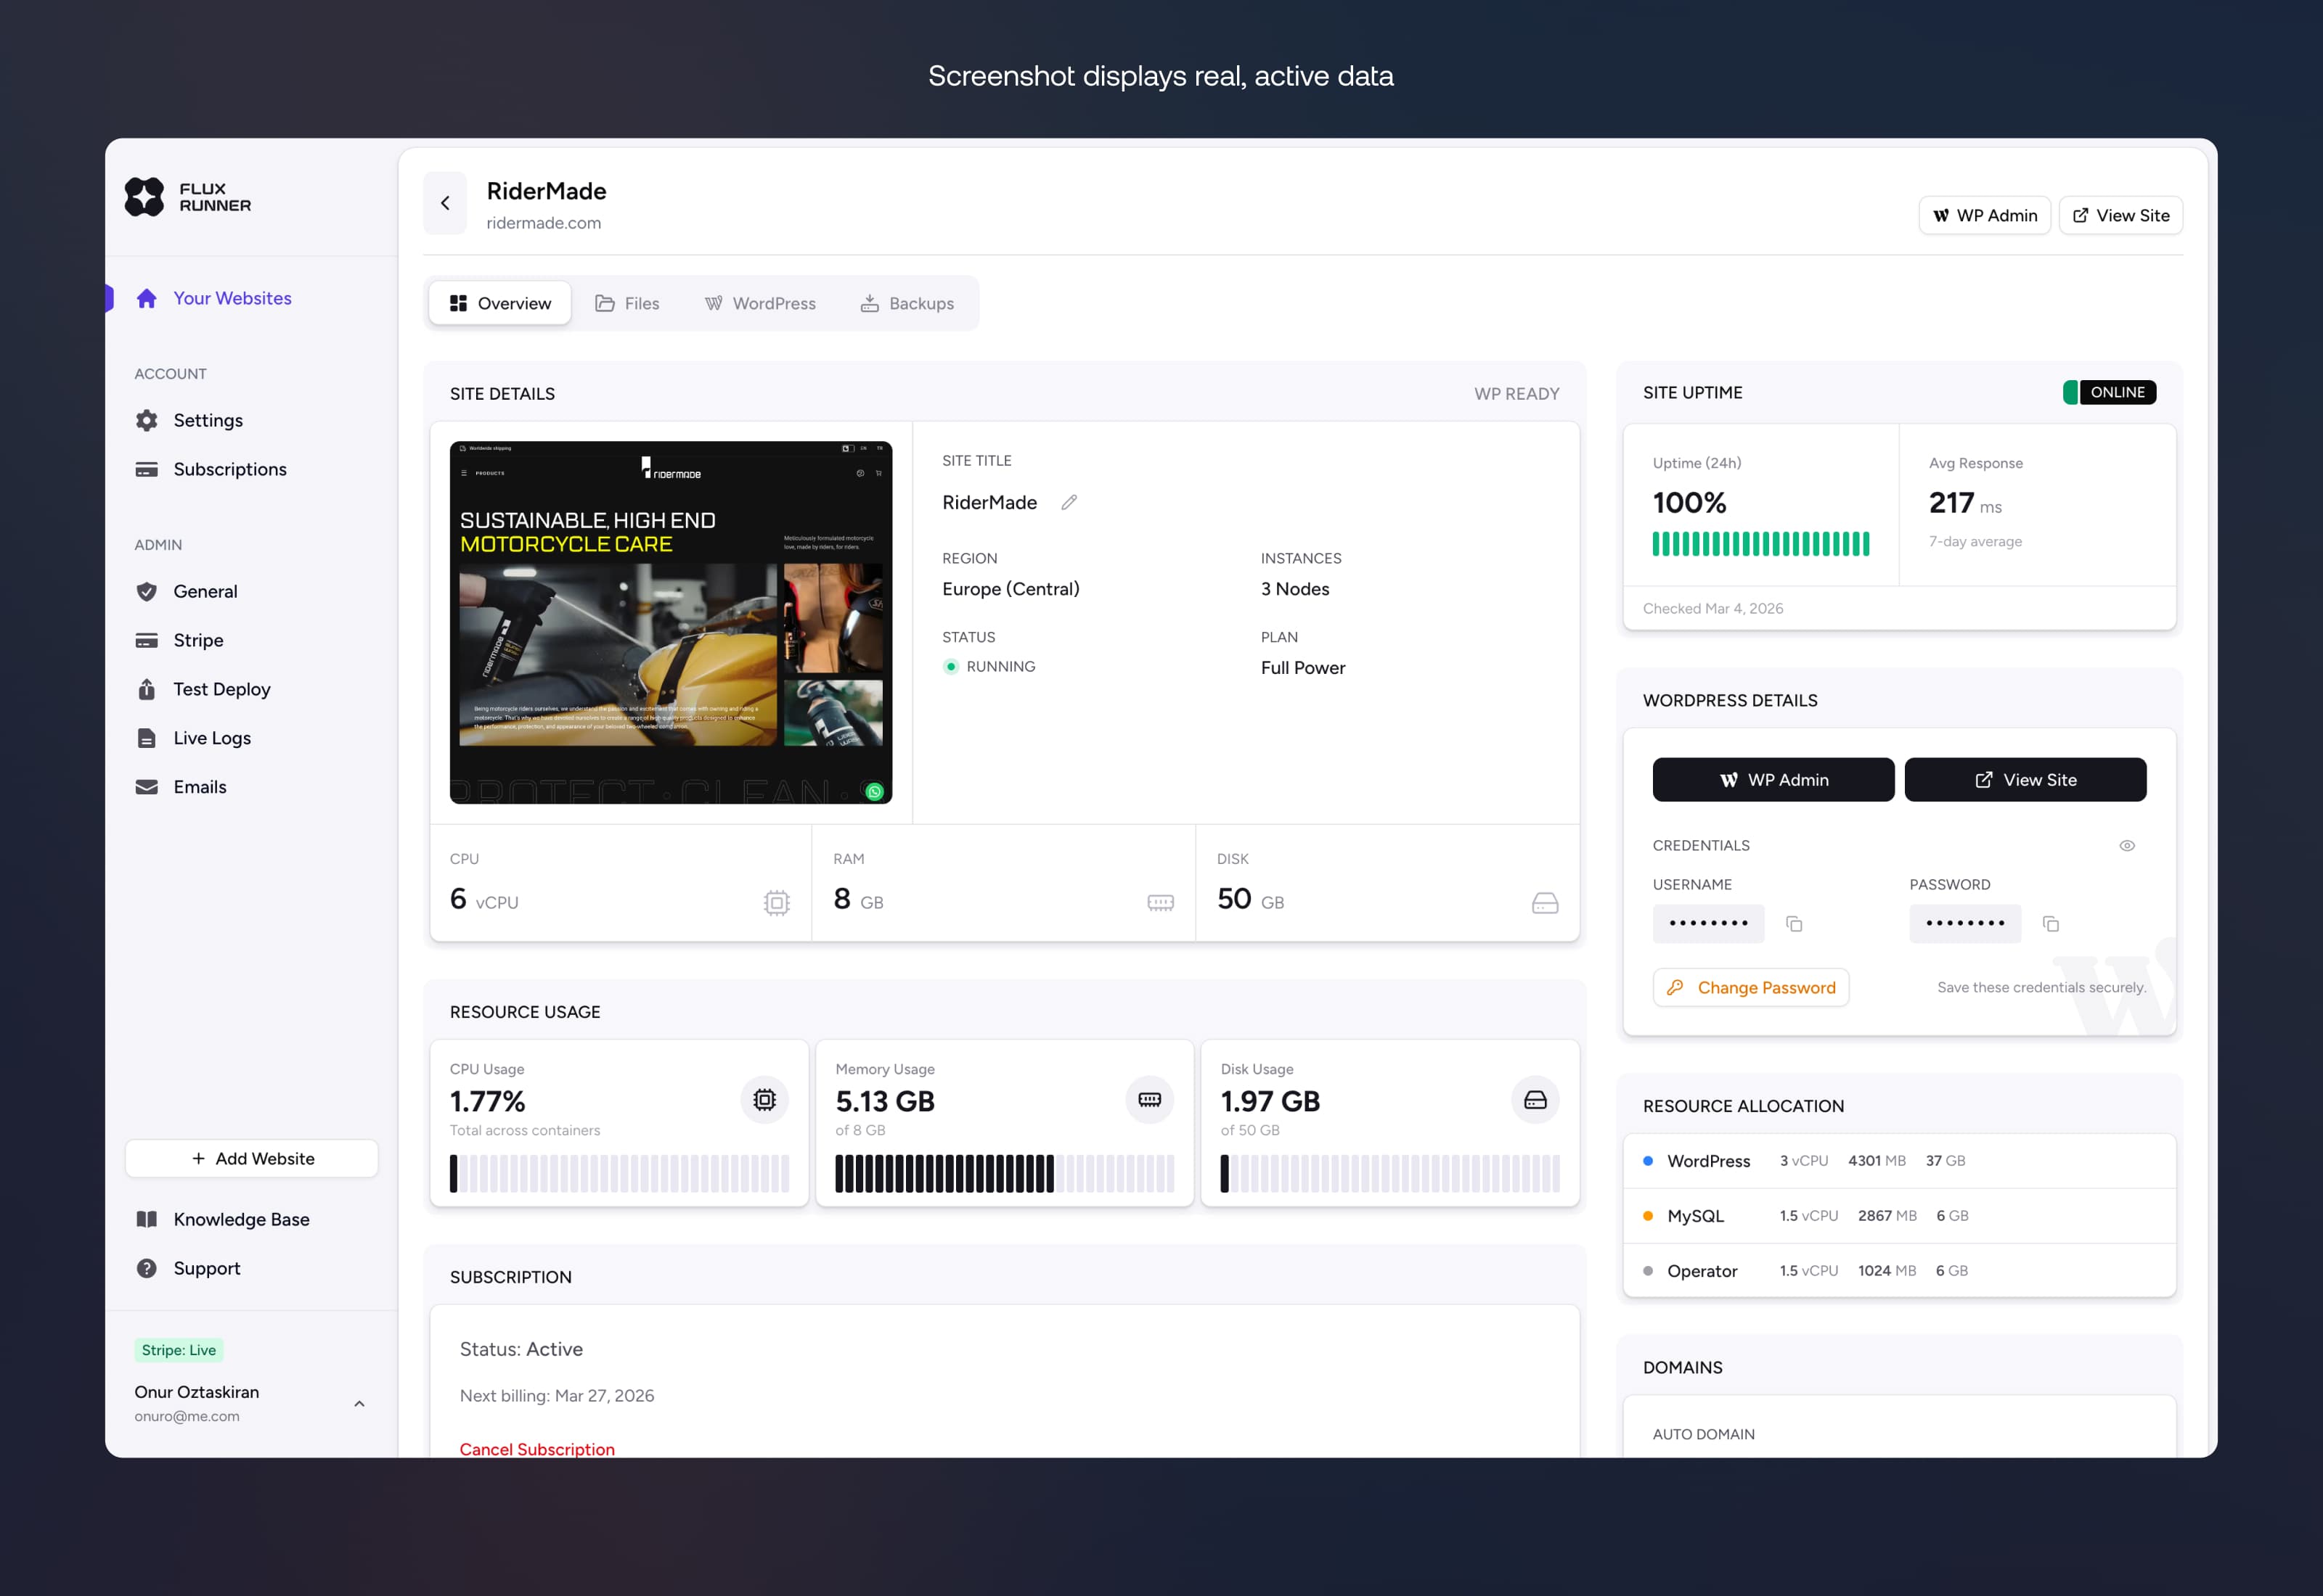This screenshot has width=2323, height=1596.
Task: Click the pencil icon beside RiderMade title
Action: tap(1069, 502)
